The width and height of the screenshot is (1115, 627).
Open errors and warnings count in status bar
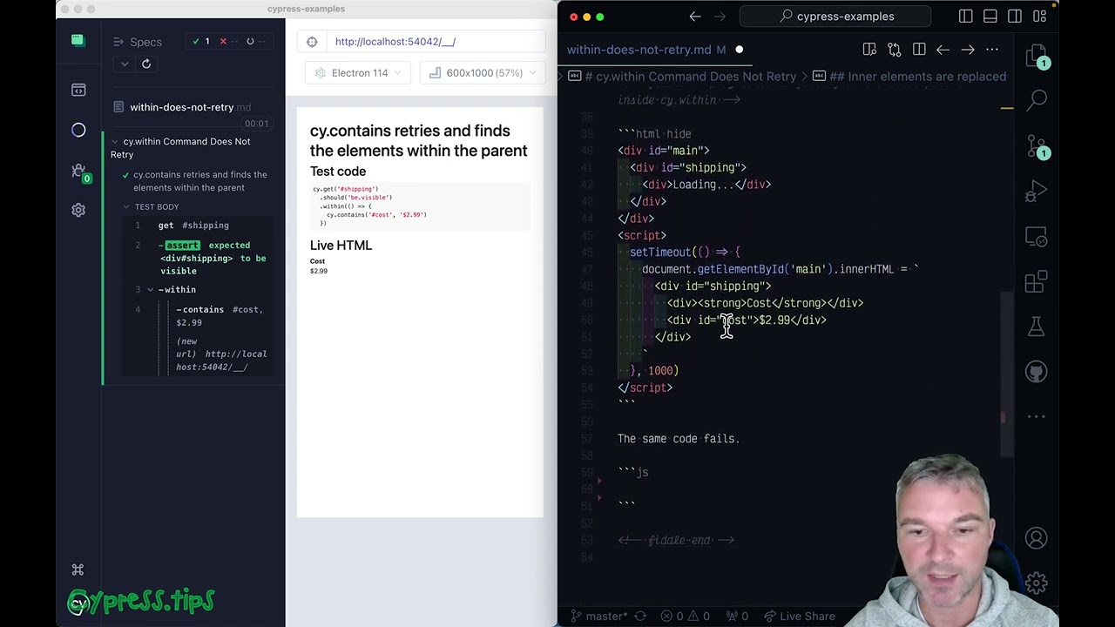click(686, 616)
